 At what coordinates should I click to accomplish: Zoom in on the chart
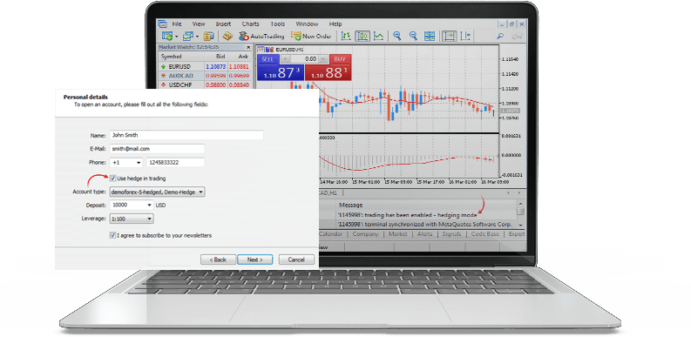tap(397, 36)
